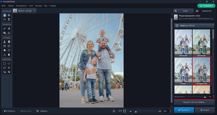
Task: Open the Слой menu
Action: (31, 6)
